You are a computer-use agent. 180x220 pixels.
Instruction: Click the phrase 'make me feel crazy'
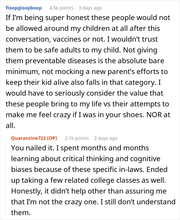point(38,115)
